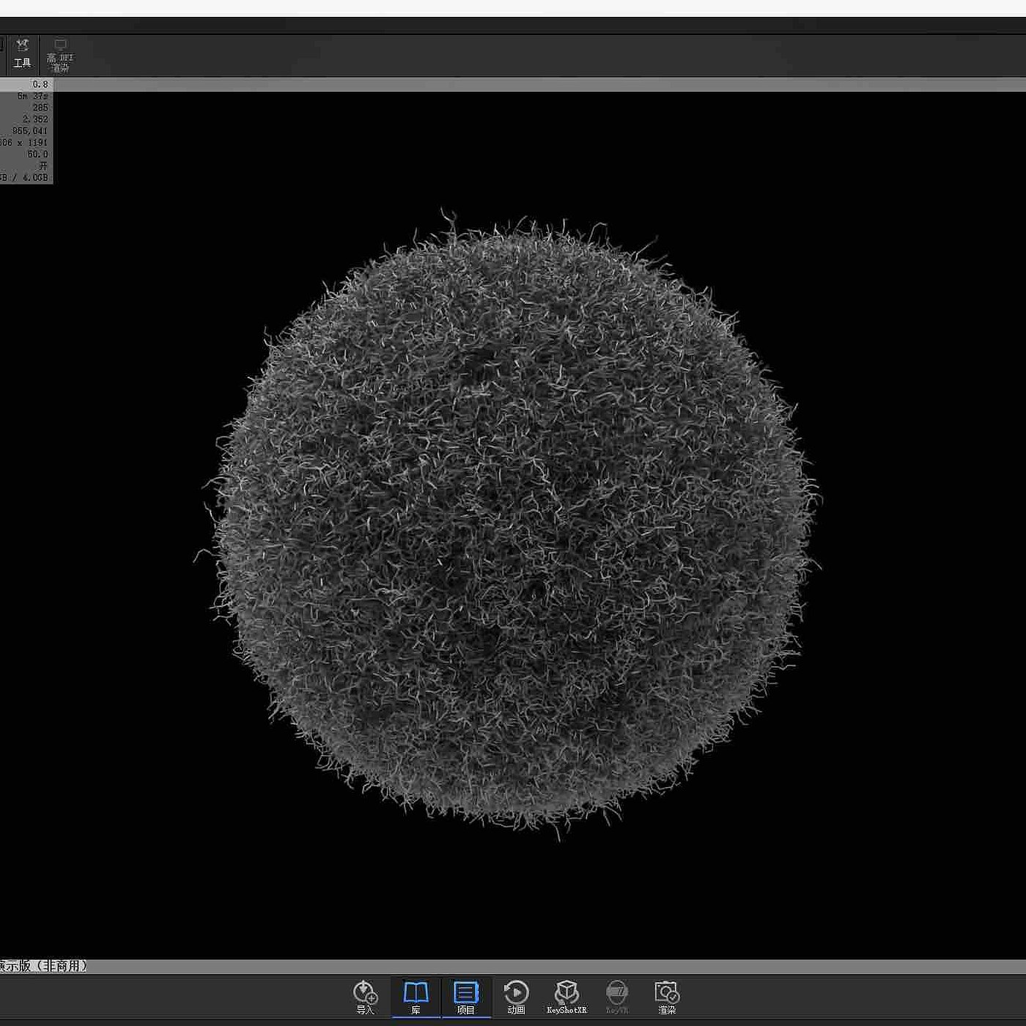Click the greyed-out KeyVR icon
The image size is (1026, 1026).
(617, 997)
